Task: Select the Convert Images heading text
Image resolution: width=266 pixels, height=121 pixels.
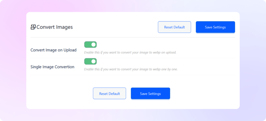Action: tap(55, 27)
